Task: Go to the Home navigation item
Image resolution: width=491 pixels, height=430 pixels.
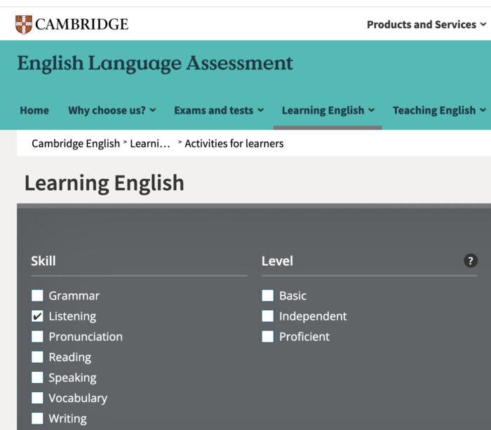Action: 34,110
